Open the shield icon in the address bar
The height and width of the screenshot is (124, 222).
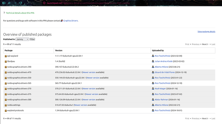coord(44,3)
